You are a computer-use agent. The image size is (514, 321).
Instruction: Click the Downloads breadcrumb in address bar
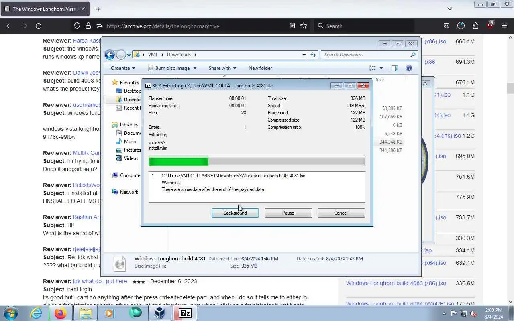(179, 55)
